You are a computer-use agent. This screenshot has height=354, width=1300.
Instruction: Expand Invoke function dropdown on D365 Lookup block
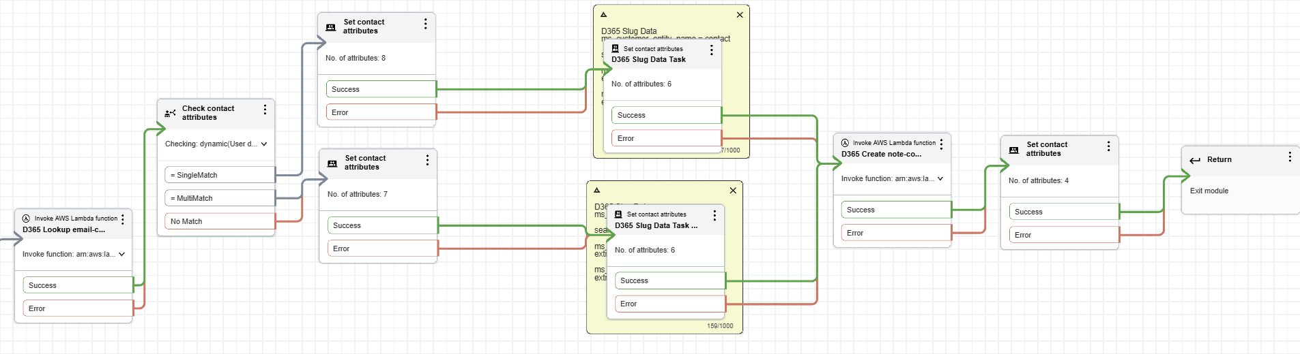[121, 255]
